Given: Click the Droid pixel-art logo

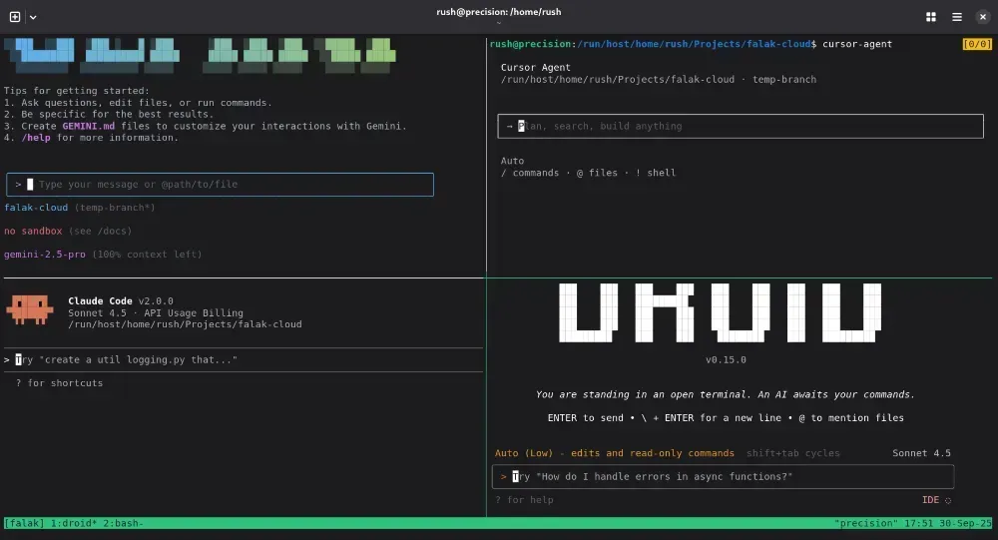Looking at the screenshot, I should pos(719,312).
